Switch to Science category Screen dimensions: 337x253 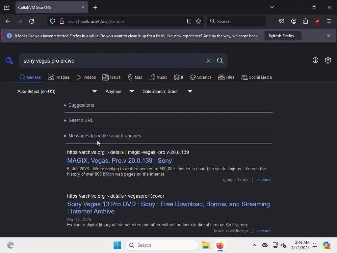[x=200, y=77]
